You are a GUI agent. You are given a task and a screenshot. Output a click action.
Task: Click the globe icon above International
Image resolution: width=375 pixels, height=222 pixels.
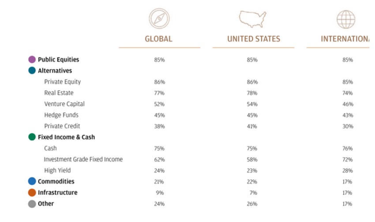coord(346,19)
